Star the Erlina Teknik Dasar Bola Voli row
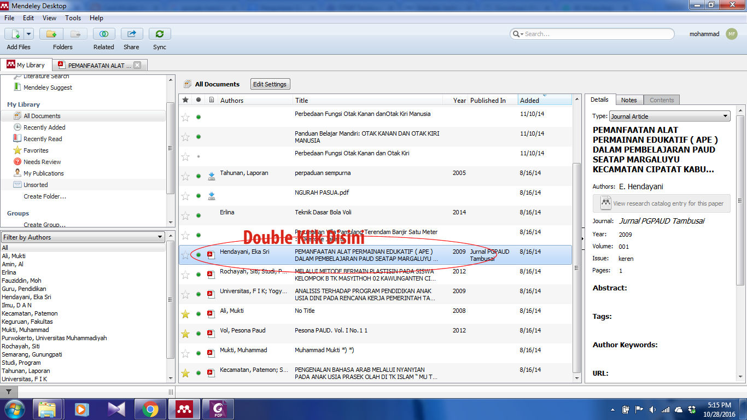747x420 pixels. [185, 215]
